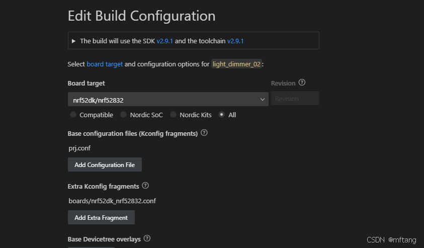Viewport: 424px width, 248px height.
Task: Open help icon next to Revision
Action: [302, 83]
